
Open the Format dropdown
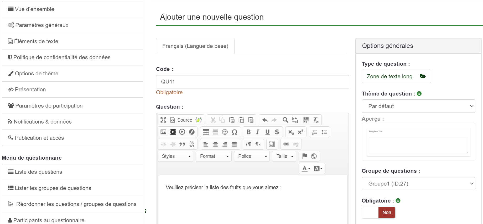tap(214, 156)
